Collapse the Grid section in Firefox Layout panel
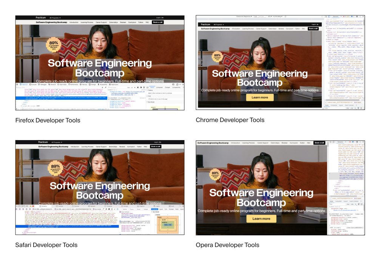Viewport: 378px width, 270px height. point(147,96)
